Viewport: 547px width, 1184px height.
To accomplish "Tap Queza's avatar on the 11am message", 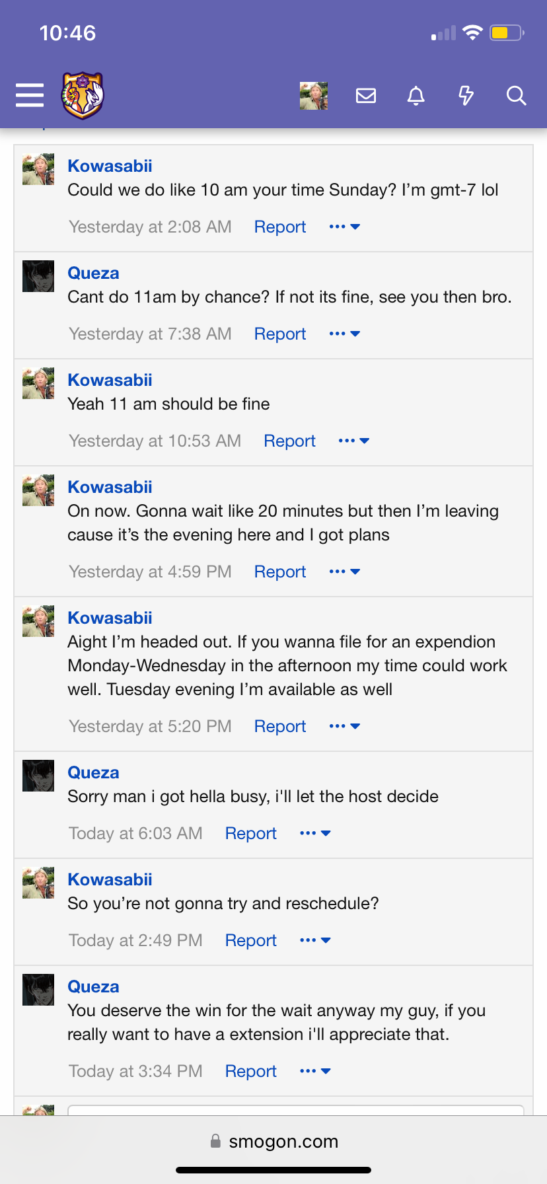I will pos(38,276).
